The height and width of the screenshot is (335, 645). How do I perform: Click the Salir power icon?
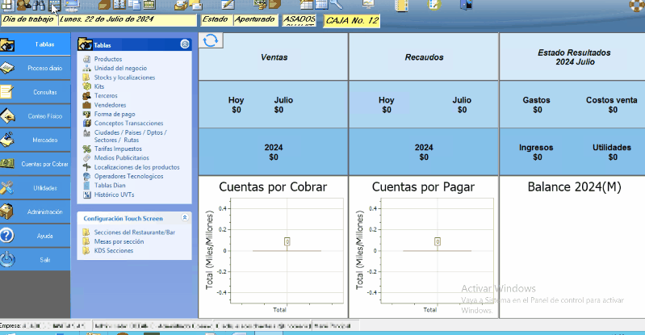[7, 259]
